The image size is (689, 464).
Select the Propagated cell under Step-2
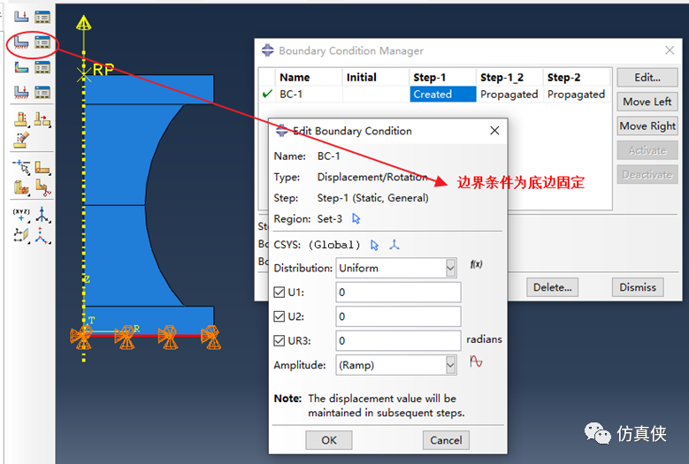[x=577, y=95]
